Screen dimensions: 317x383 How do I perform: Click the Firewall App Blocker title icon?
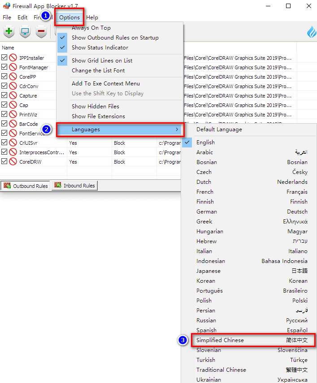pyautogui.click(x=6, y=6)
